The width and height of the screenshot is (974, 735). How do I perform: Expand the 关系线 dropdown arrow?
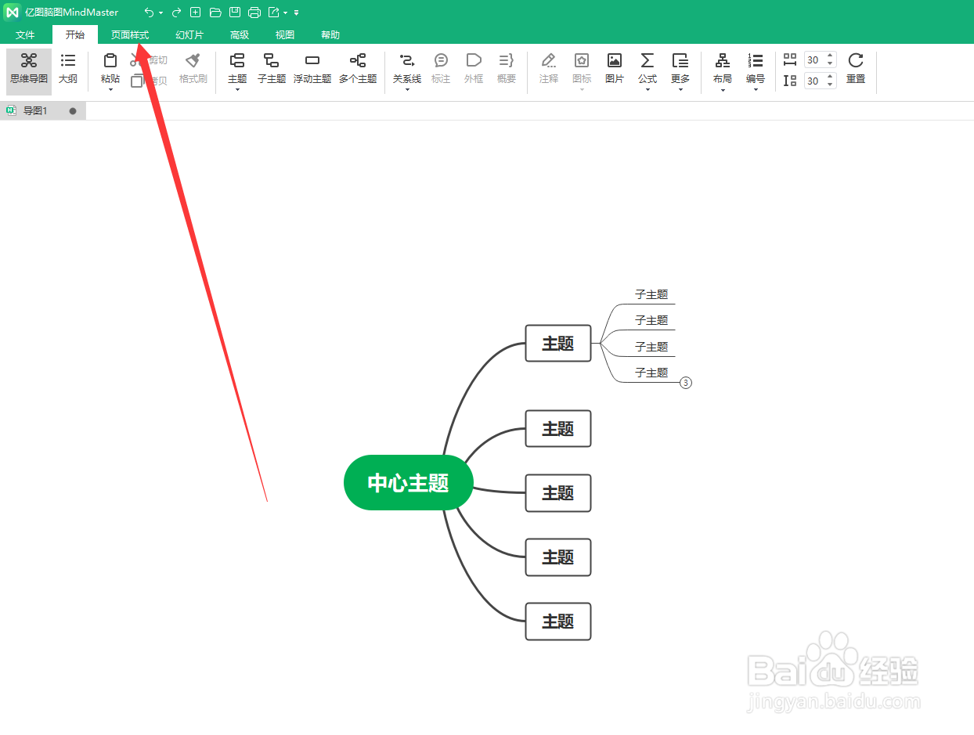click(407, 89)
